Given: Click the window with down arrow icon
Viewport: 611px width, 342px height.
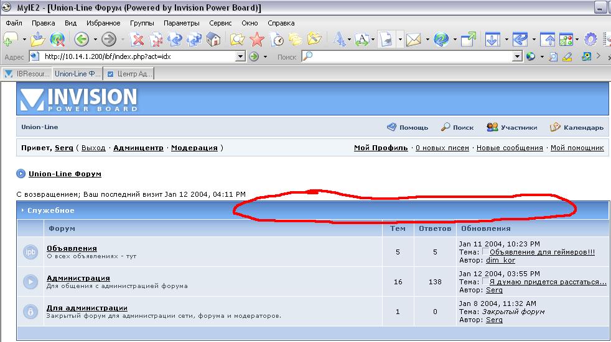Looking at the screenshot, I should (492, 39).
